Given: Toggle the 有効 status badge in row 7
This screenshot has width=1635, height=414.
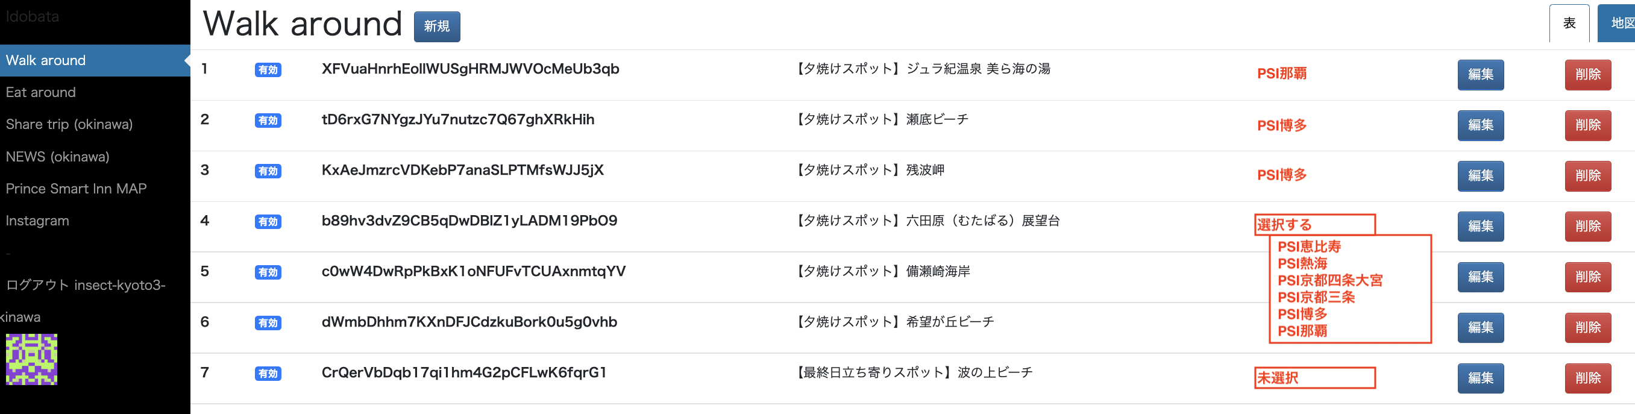Looking at the screenshot, I should [268, 374].
